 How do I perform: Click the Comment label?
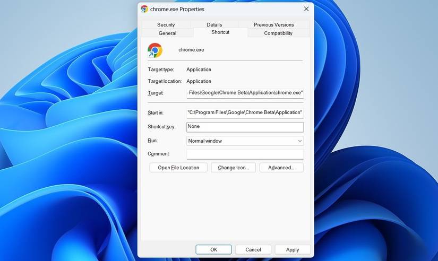tap(158, 154)
